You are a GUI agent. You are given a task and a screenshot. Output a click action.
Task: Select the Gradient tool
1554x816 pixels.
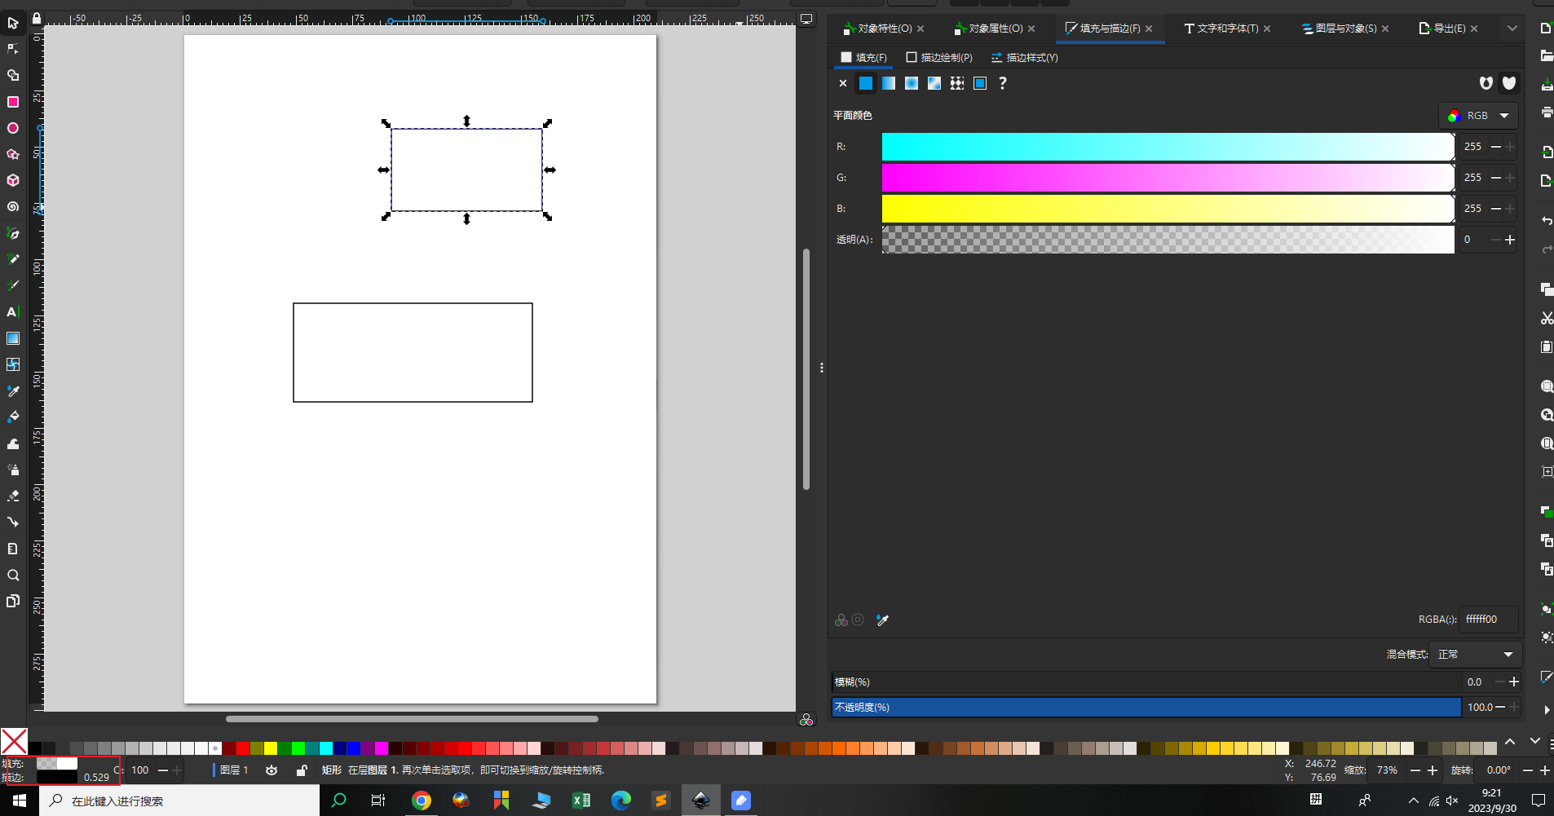coord(13,338)
